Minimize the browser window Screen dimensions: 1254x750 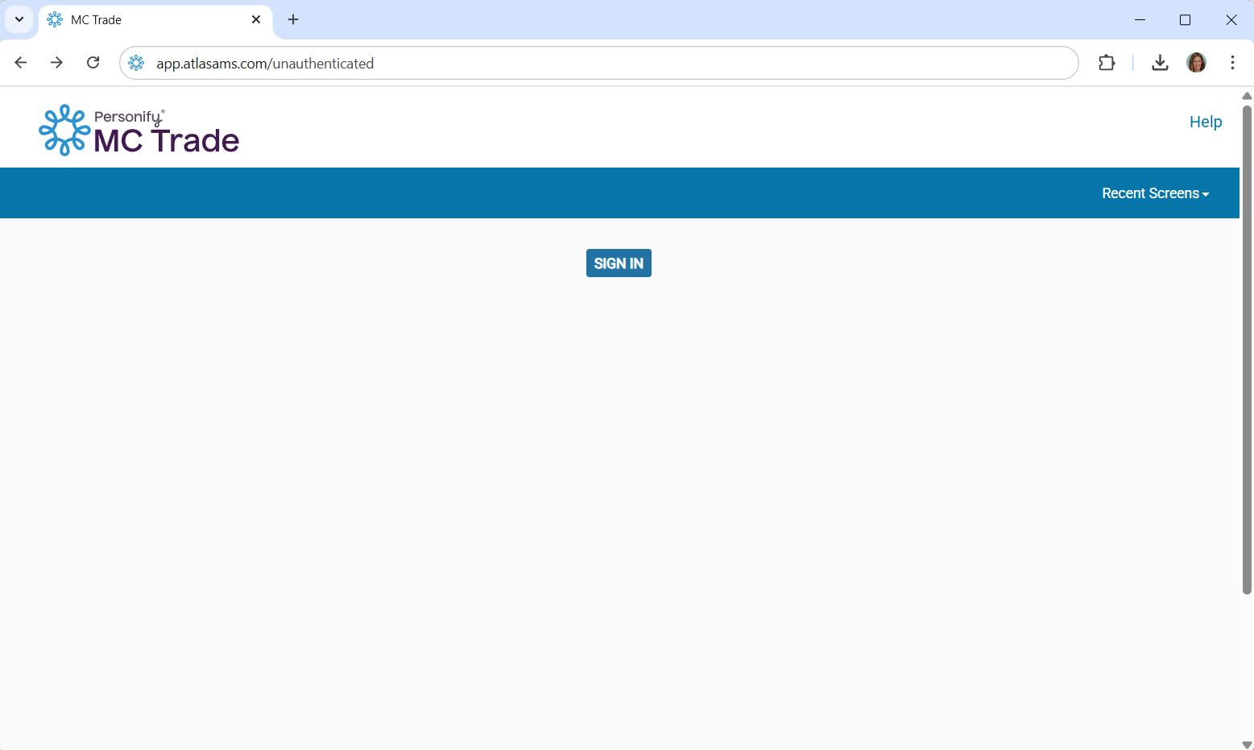click(x=1140, y=19)
